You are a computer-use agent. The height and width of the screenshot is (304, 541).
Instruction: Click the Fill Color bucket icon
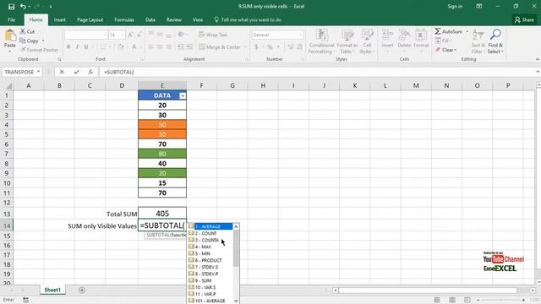point(120,46)
